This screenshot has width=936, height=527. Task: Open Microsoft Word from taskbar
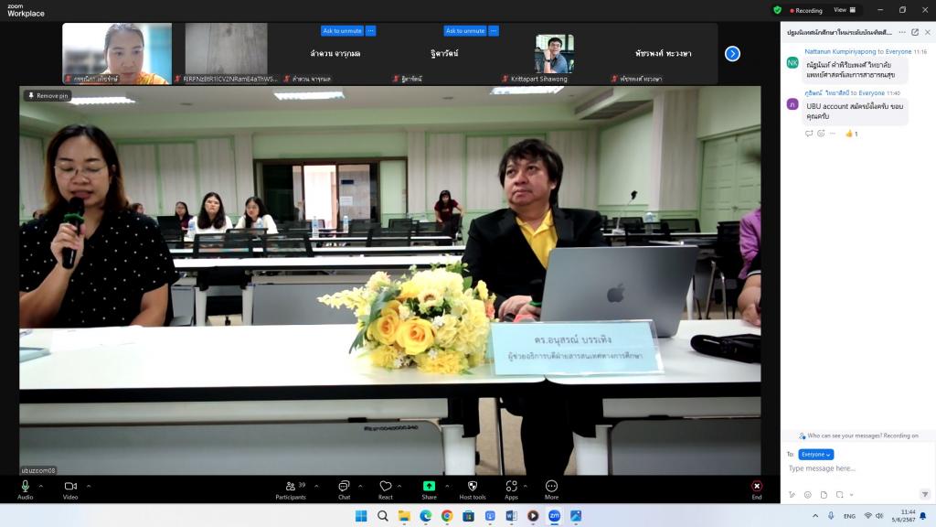(512, 516)
